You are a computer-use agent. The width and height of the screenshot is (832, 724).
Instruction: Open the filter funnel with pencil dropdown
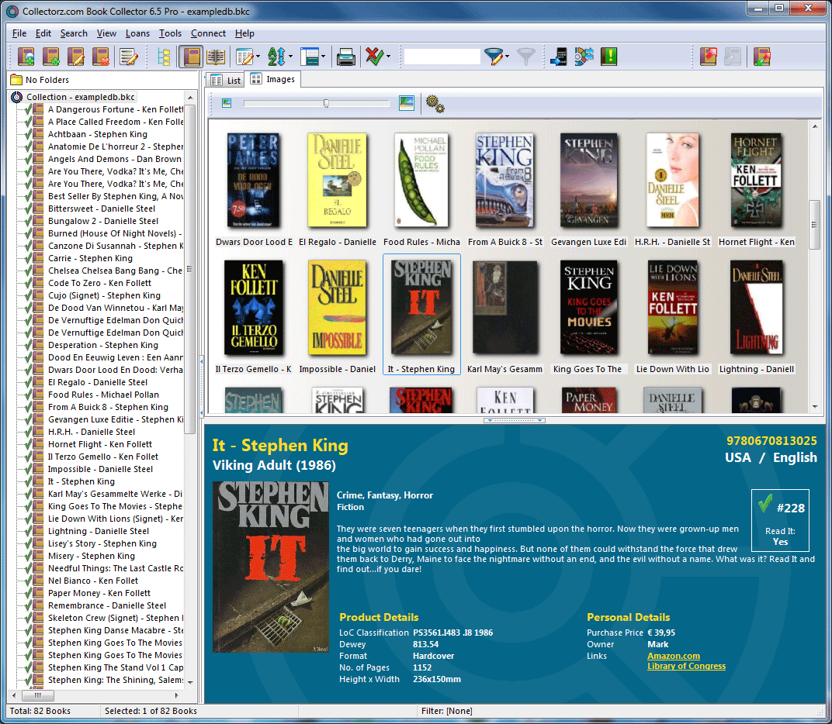(x=508, y=56)
